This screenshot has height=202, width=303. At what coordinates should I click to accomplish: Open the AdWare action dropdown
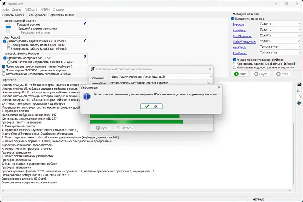[x=280, y=30]
